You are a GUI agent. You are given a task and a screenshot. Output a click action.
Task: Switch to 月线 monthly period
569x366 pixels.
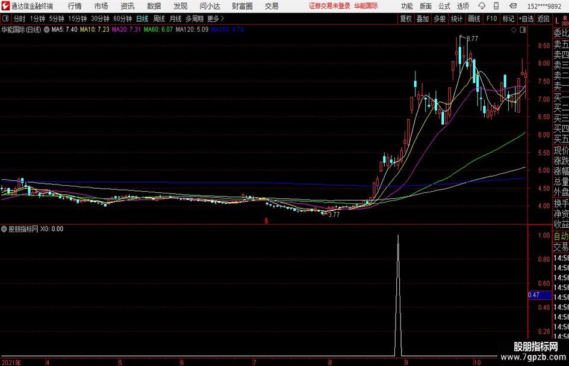pyautogui.click(x=175, y=19)
